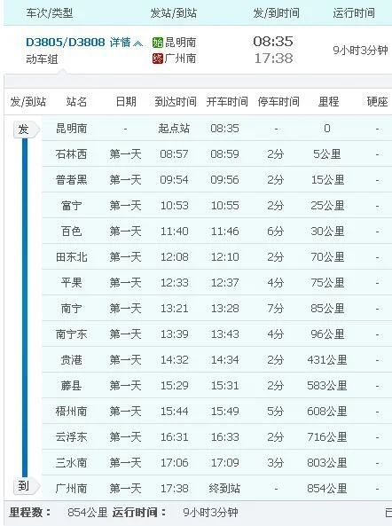
Task: Click the 起点站 cell for 昆明南
Action: coord(175,129)
